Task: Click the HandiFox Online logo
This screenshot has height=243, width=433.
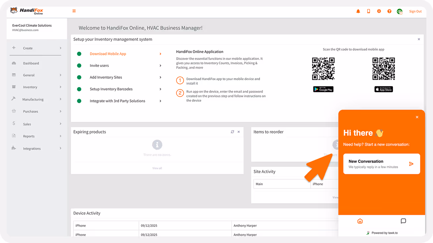Action: pyautogui.click(x=27, y=11)
